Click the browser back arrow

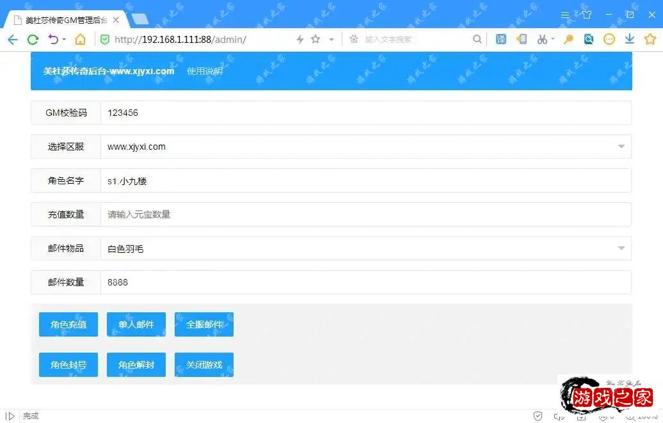pos(13,40)
